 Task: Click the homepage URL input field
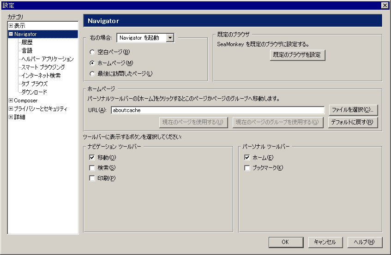(218, 110)
